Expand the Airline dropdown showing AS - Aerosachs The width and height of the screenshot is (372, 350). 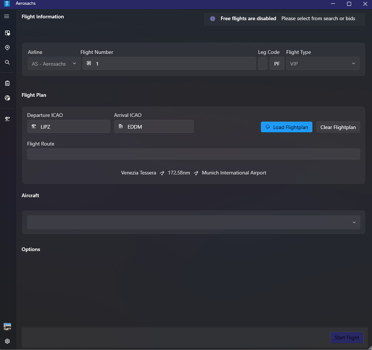pos(54,64)
